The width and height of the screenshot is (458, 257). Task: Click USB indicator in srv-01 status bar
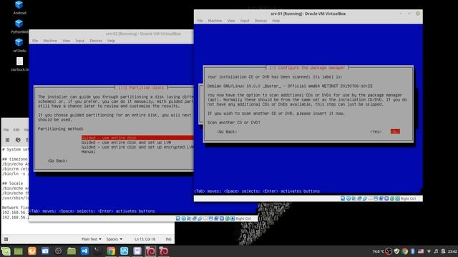pyautogui.click(x=365, y=198)
